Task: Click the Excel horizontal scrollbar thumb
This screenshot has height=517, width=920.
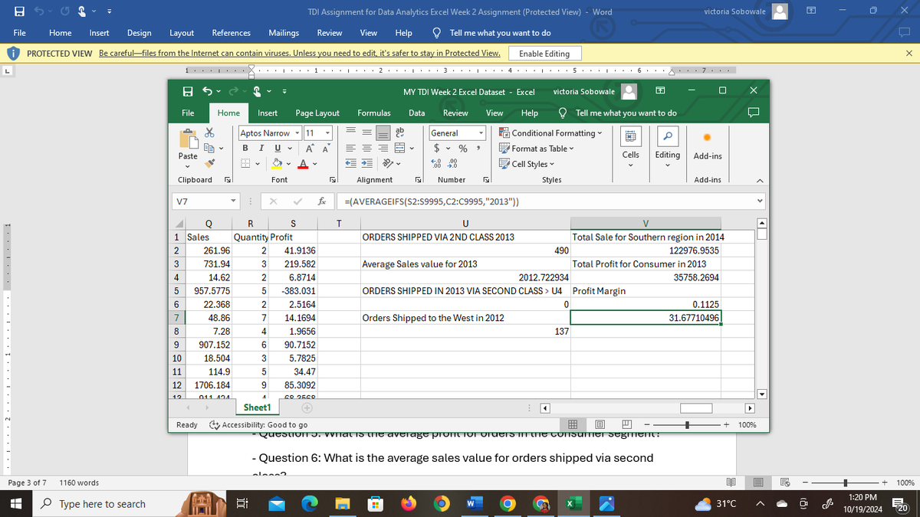Action: 696,408
